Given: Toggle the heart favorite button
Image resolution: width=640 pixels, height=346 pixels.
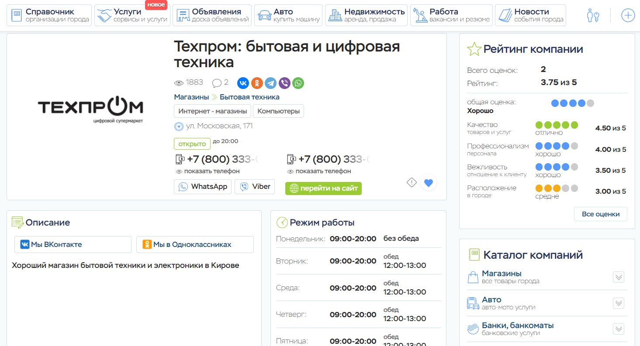Looking at the screenshot, I should point(429,183).
